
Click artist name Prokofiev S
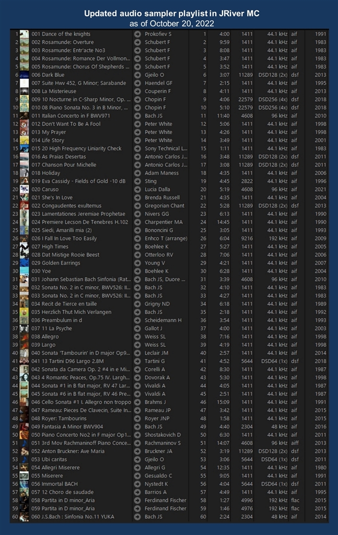(x=158, y=34)
